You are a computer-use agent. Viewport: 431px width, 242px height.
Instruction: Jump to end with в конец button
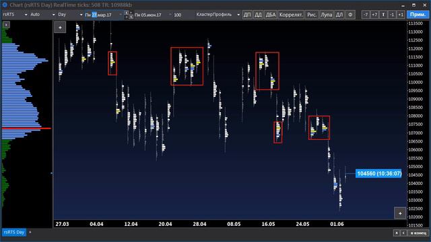418,233
